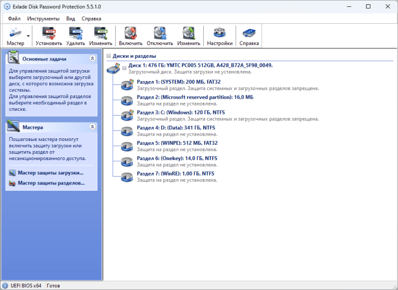Click the second Изменить partition password icon
The width and height of the screenshot is (398, 290).
[x=189, y=36]
